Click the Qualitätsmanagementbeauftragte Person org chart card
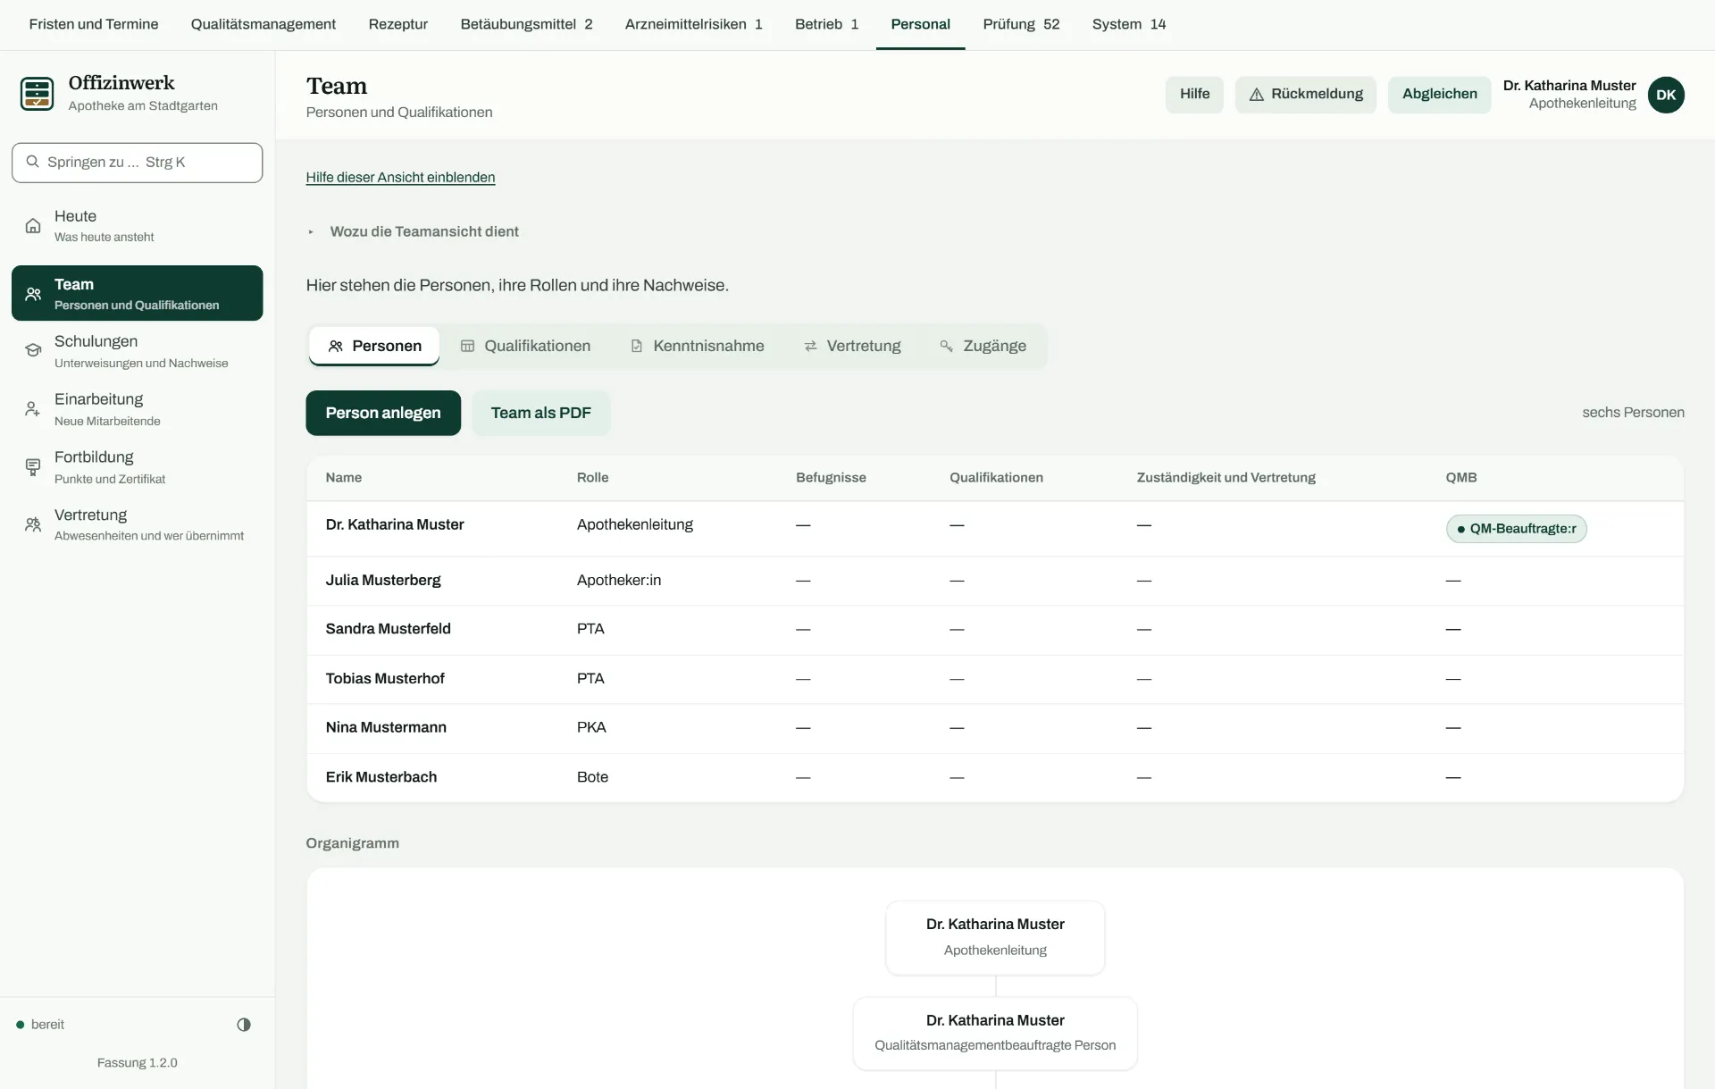 [995, 1034]
